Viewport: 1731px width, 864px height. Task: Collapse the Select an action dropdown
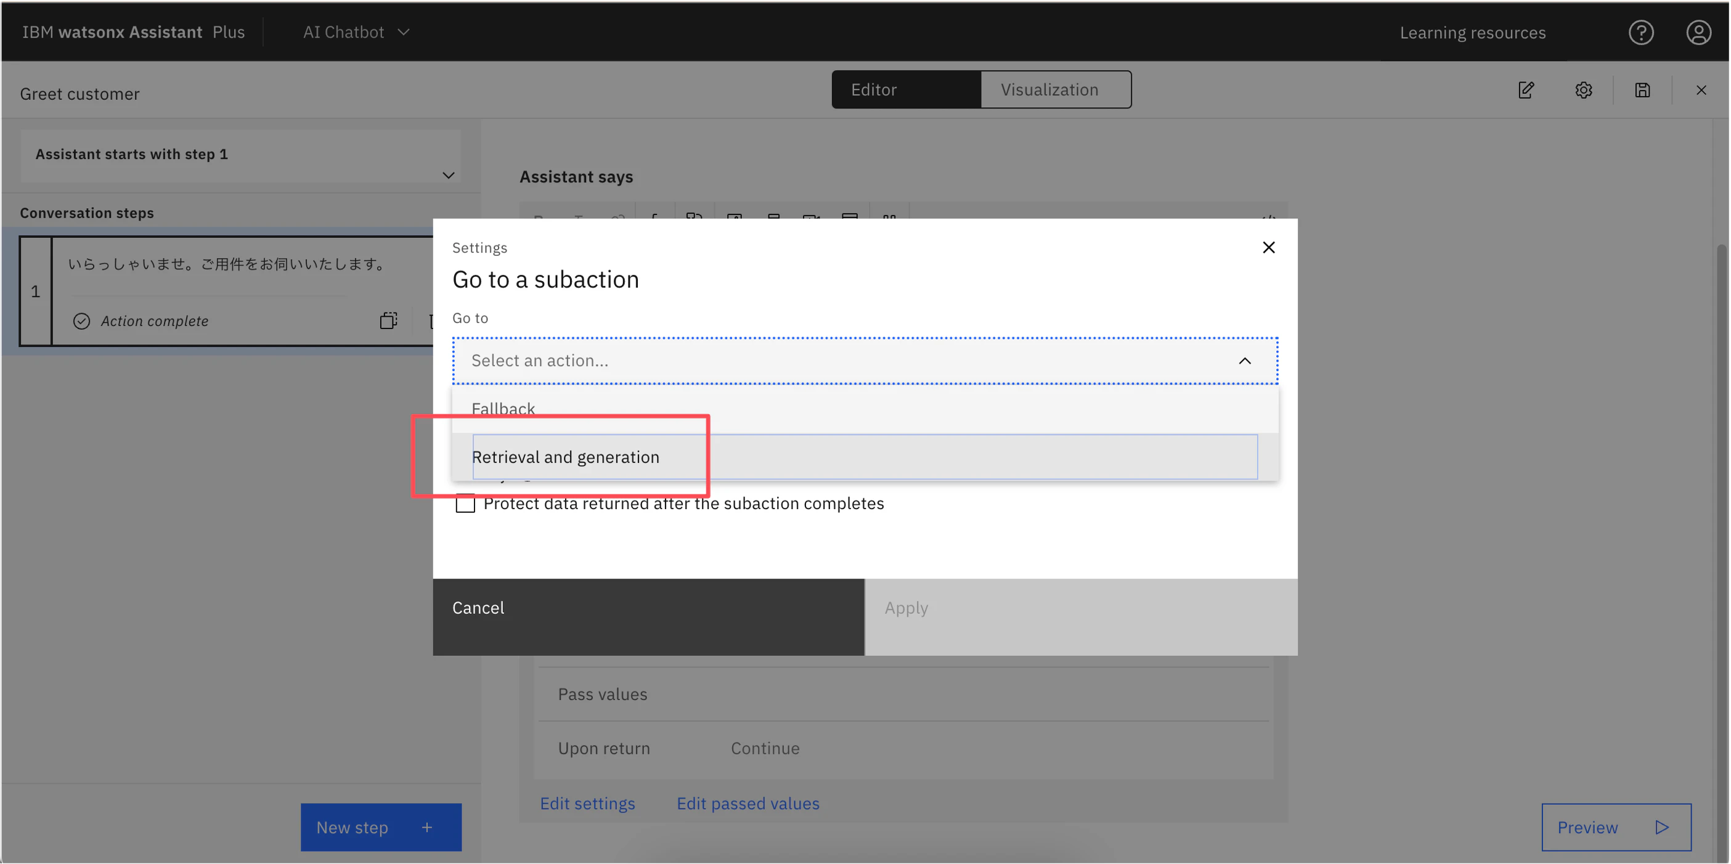pos(1245,361)
